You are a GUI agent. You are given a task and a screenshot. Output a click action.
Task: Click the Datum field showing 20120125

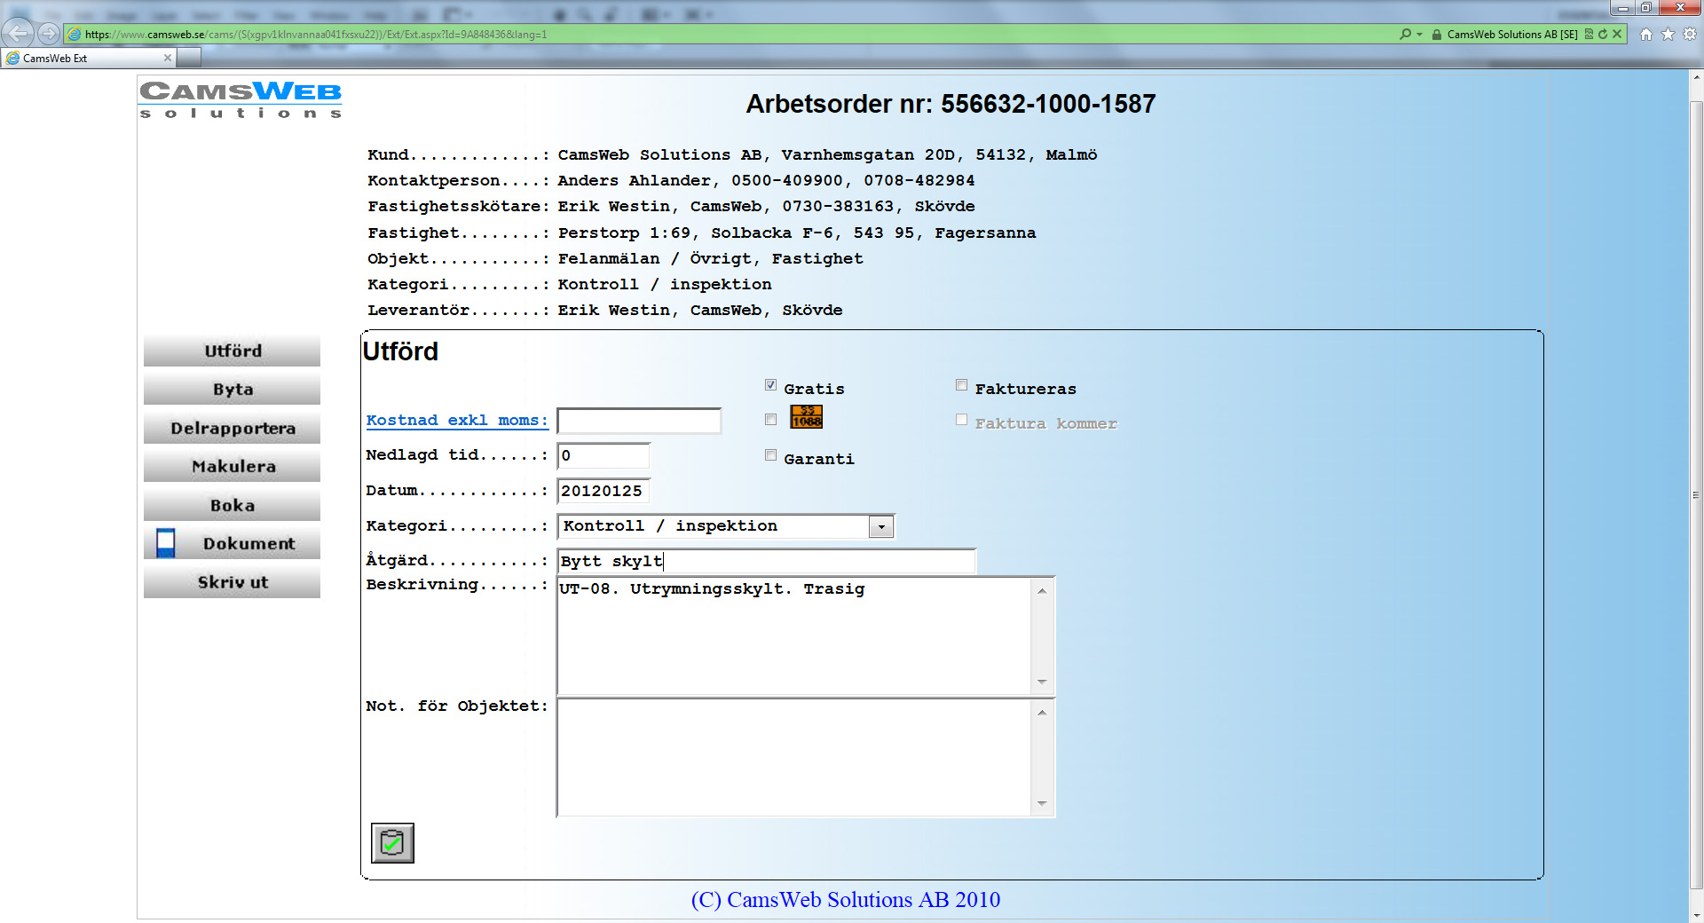click(603, 491)
